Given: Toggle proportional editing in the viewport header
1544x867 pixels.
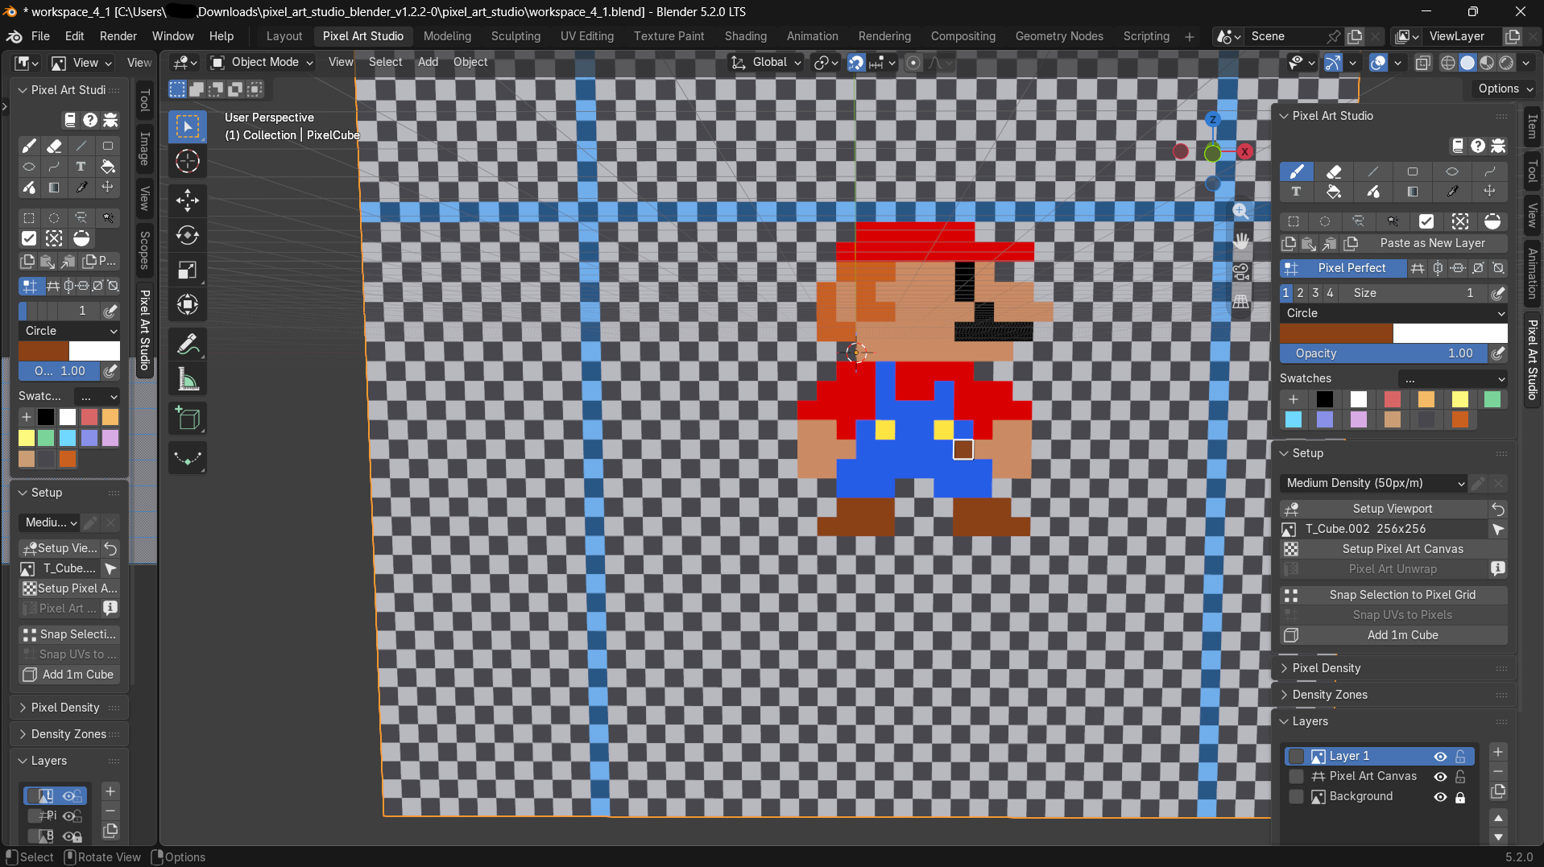Looking at the screenshot, I should tap(913, 62).
